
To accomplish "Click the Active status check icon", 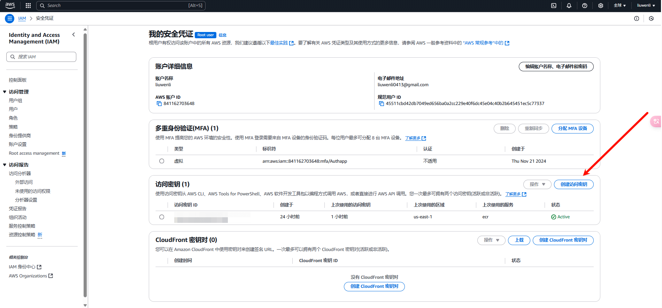I will 554,217.
